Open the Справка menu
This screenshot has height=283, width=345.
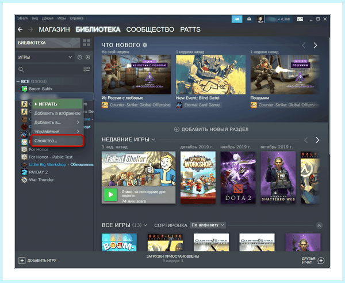[x=76, y=18]
